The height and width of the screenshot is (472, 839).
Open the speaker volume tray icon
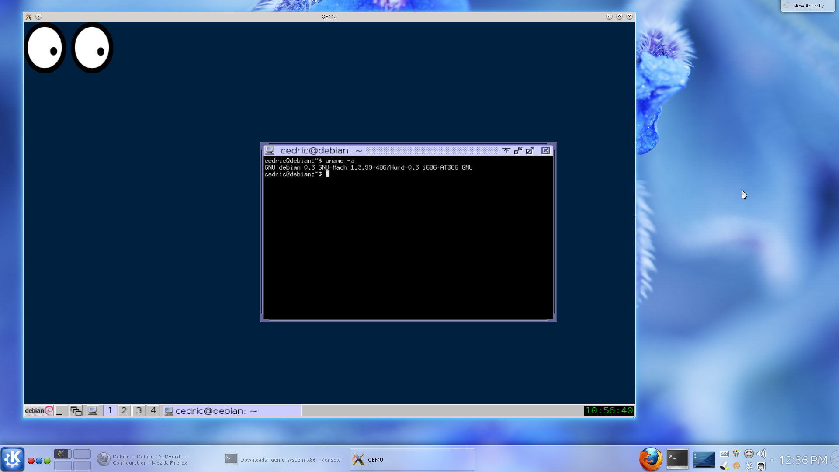tap(761, 454)
